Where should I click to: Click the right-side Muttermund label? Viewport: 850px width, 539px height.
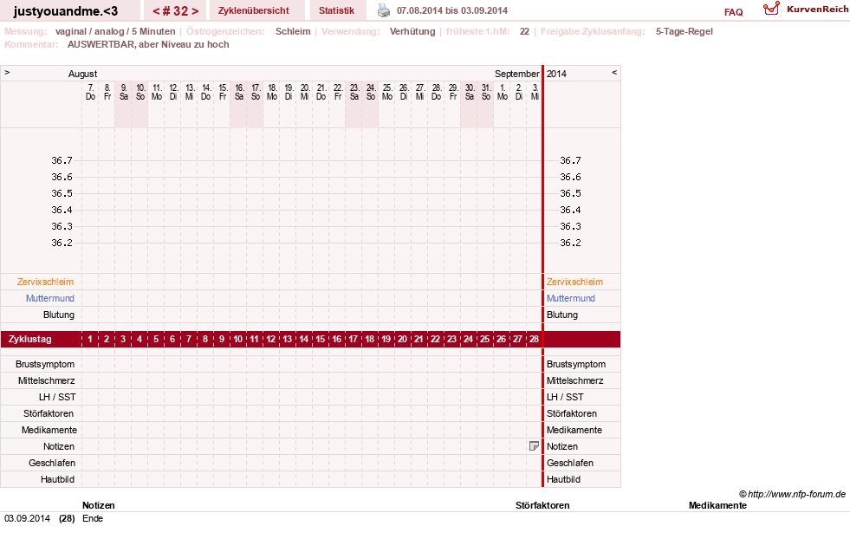[571, 298]
